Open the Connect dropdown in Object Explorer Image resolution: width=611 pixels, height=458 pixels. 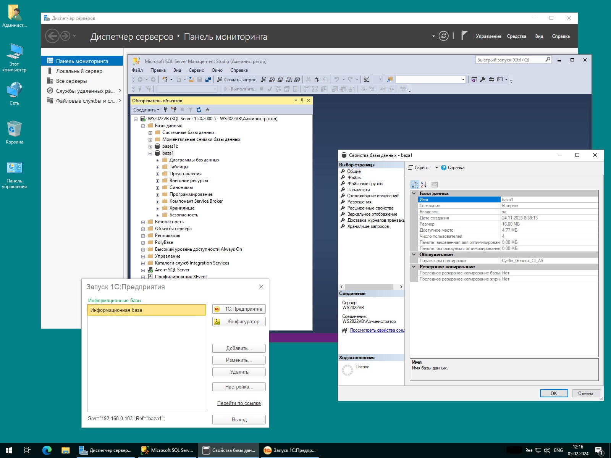[146, 110]
